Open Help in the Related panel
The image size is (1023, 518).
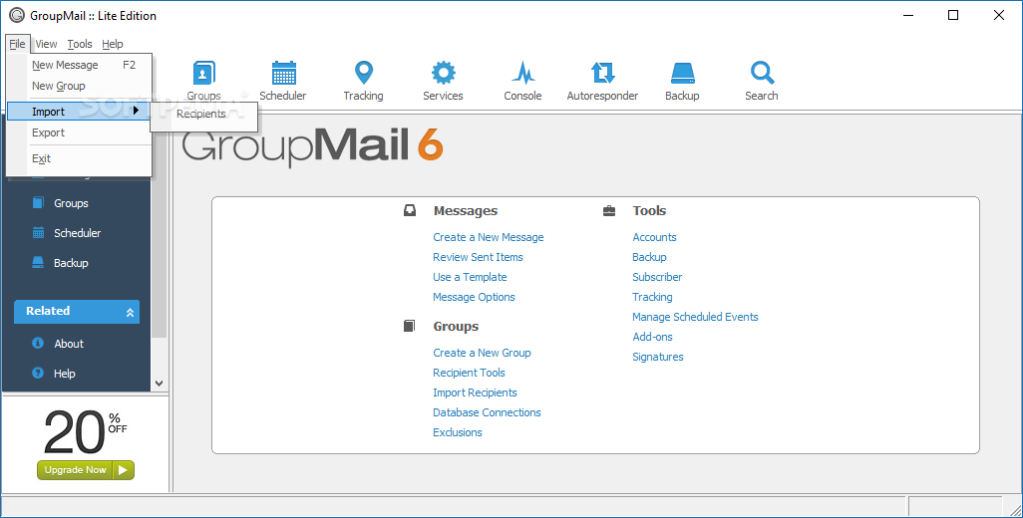tap(64, 374)
